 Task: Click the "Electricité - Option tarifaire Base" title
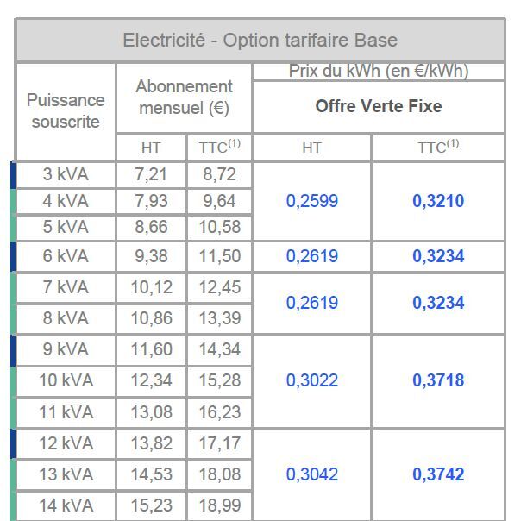coord(260,41)
